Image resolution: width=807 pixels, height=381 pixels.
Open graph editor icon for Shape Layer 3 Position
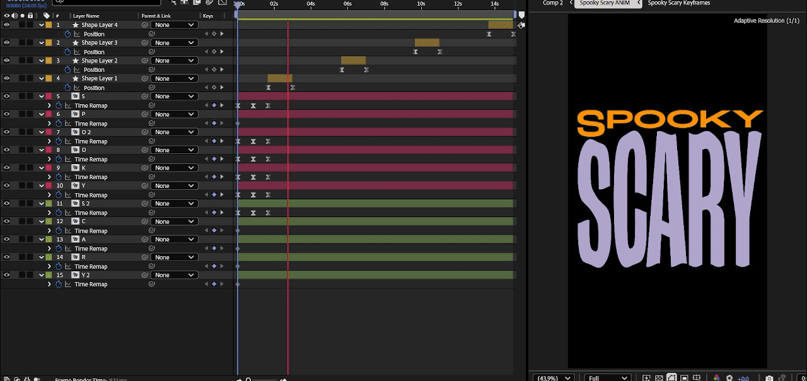78,52
